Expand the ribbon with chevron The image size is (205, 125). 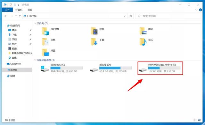coord(196,10)
